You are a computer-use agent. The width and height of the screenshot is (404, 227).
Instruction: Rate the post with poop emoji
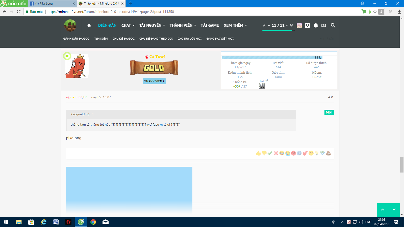click(x=329, y=153)
